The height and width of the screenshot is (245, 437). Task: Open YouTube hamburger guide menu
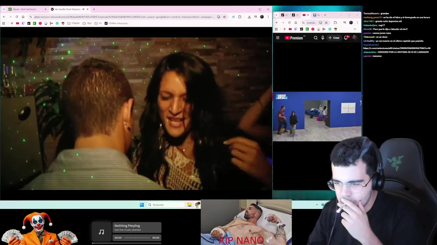pyautogui.click(x=278, y=38)
